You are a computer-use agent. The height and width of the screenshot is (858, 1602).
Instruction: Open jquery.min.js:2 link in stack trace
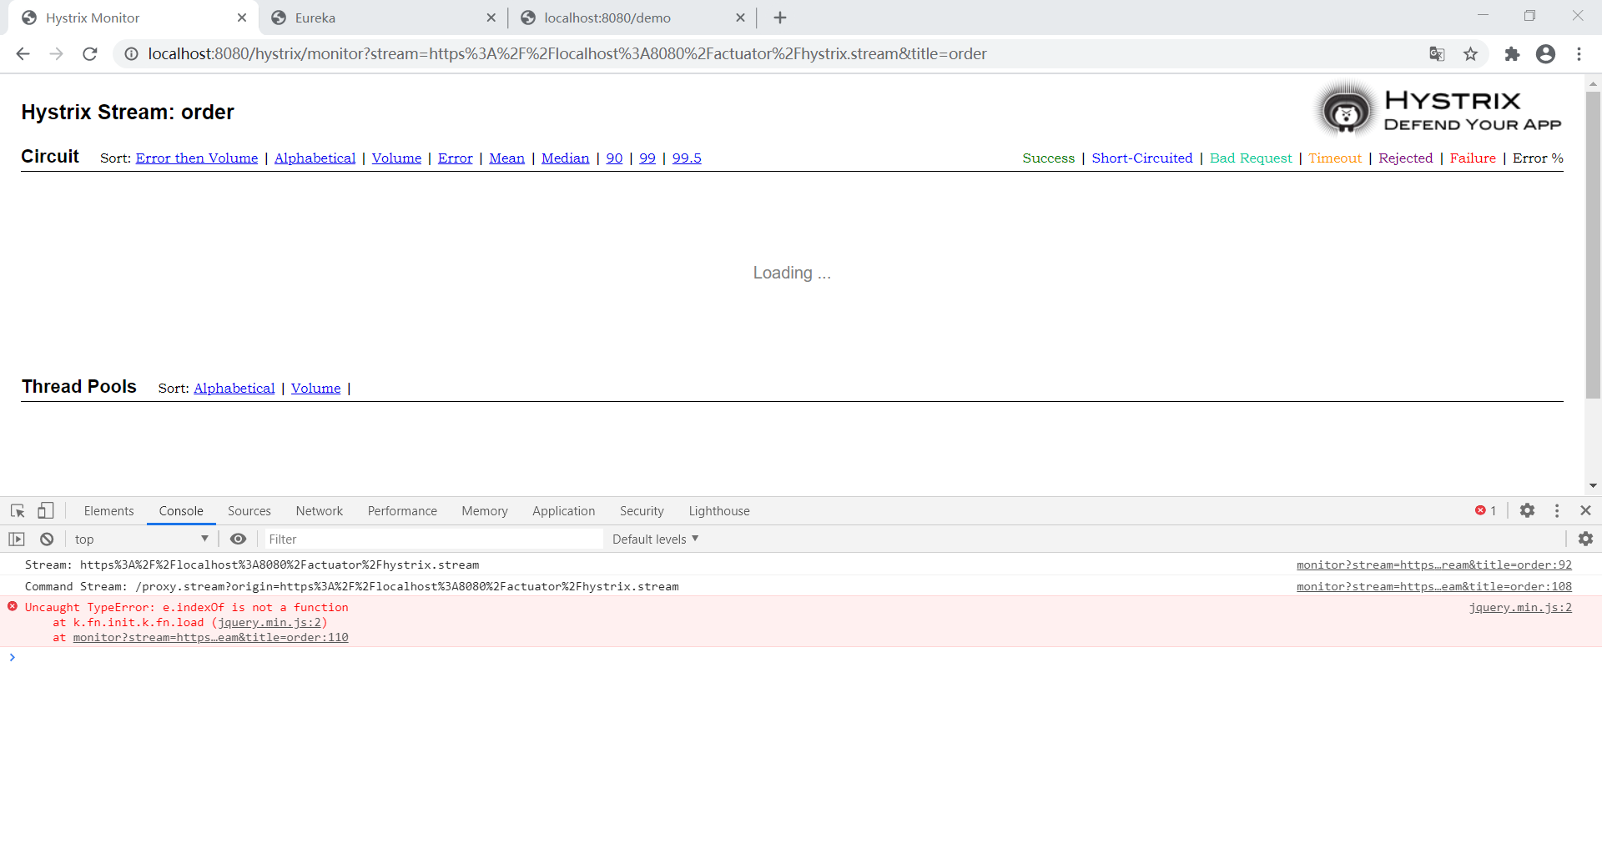point(270,623)
